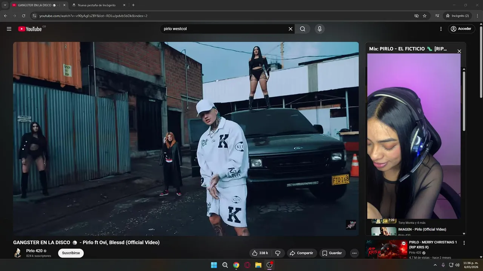
Task: Open the Pirlo 420 channel name link
Action: (x=34, y=251)
